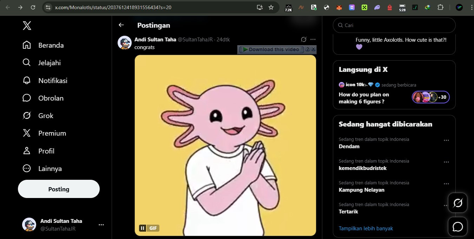Open the Phantom ghost extension
The height and width of the screenshot is (239, 474).
click(377, 7)
